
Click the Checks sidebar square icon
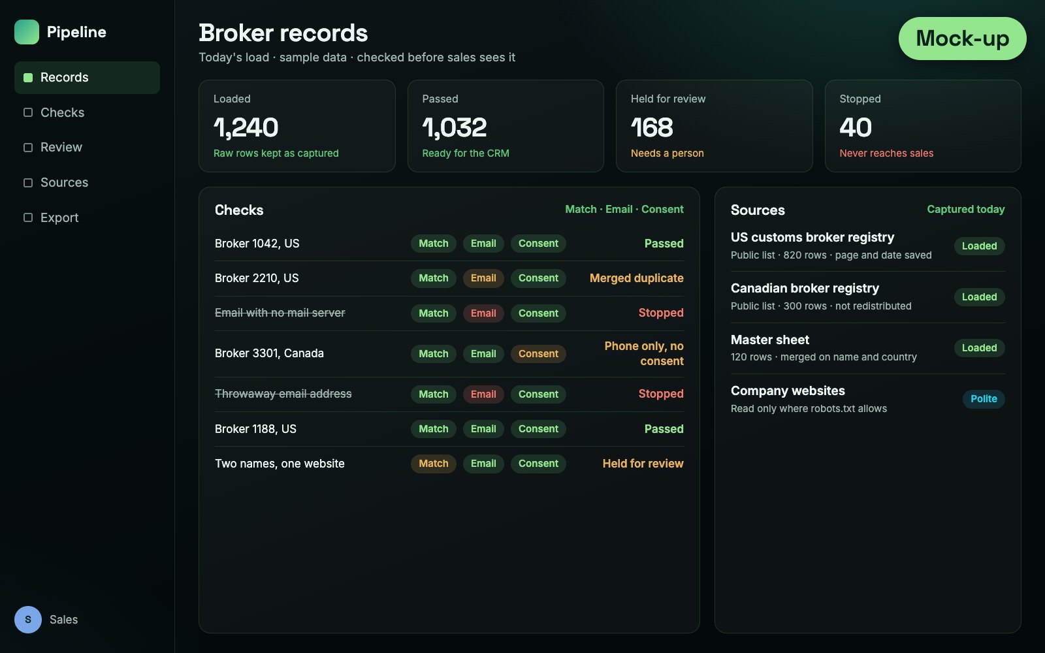[28, 112]
